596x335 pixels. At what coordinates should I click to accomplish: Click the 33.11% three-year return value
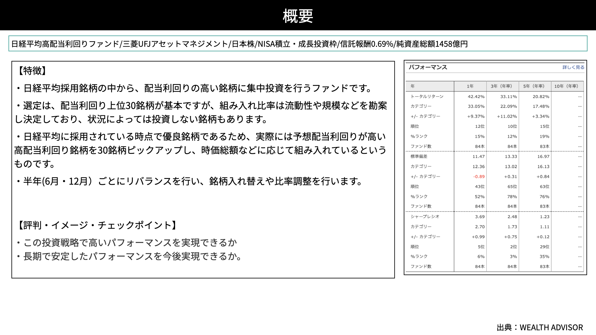tap(508, 96)
